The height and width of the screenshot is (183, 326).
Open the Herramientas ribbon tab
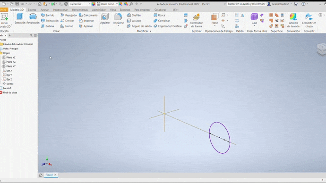(x=80, y=10)
